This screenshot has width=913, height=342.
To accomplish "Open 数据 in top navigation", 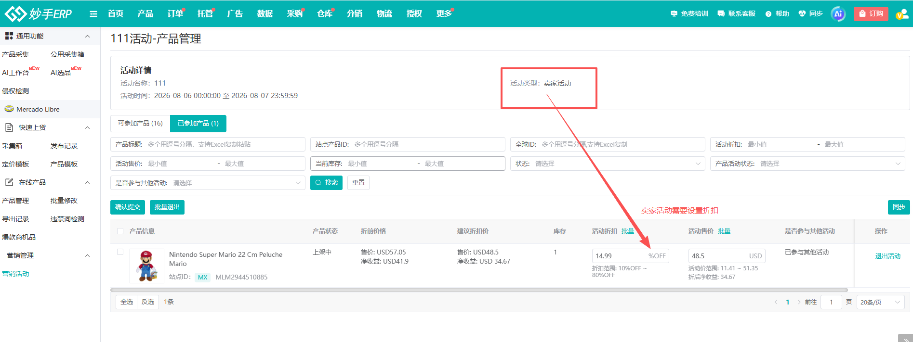I will [265, 13].
